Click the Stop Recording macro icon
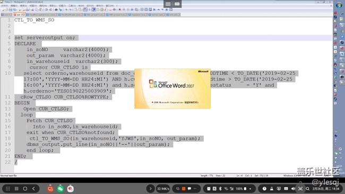The width and height of the screenshot is (345, 194). click(124, 10)
